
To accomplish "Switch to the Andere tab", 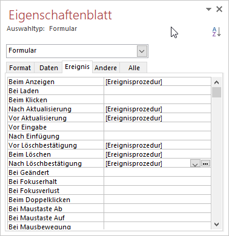I will pos(105,68).
